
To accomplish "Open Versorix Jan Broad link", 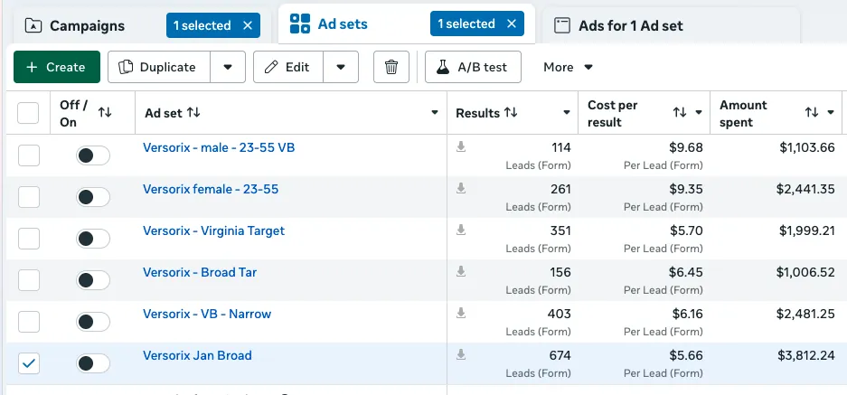I will click(197, 355).
